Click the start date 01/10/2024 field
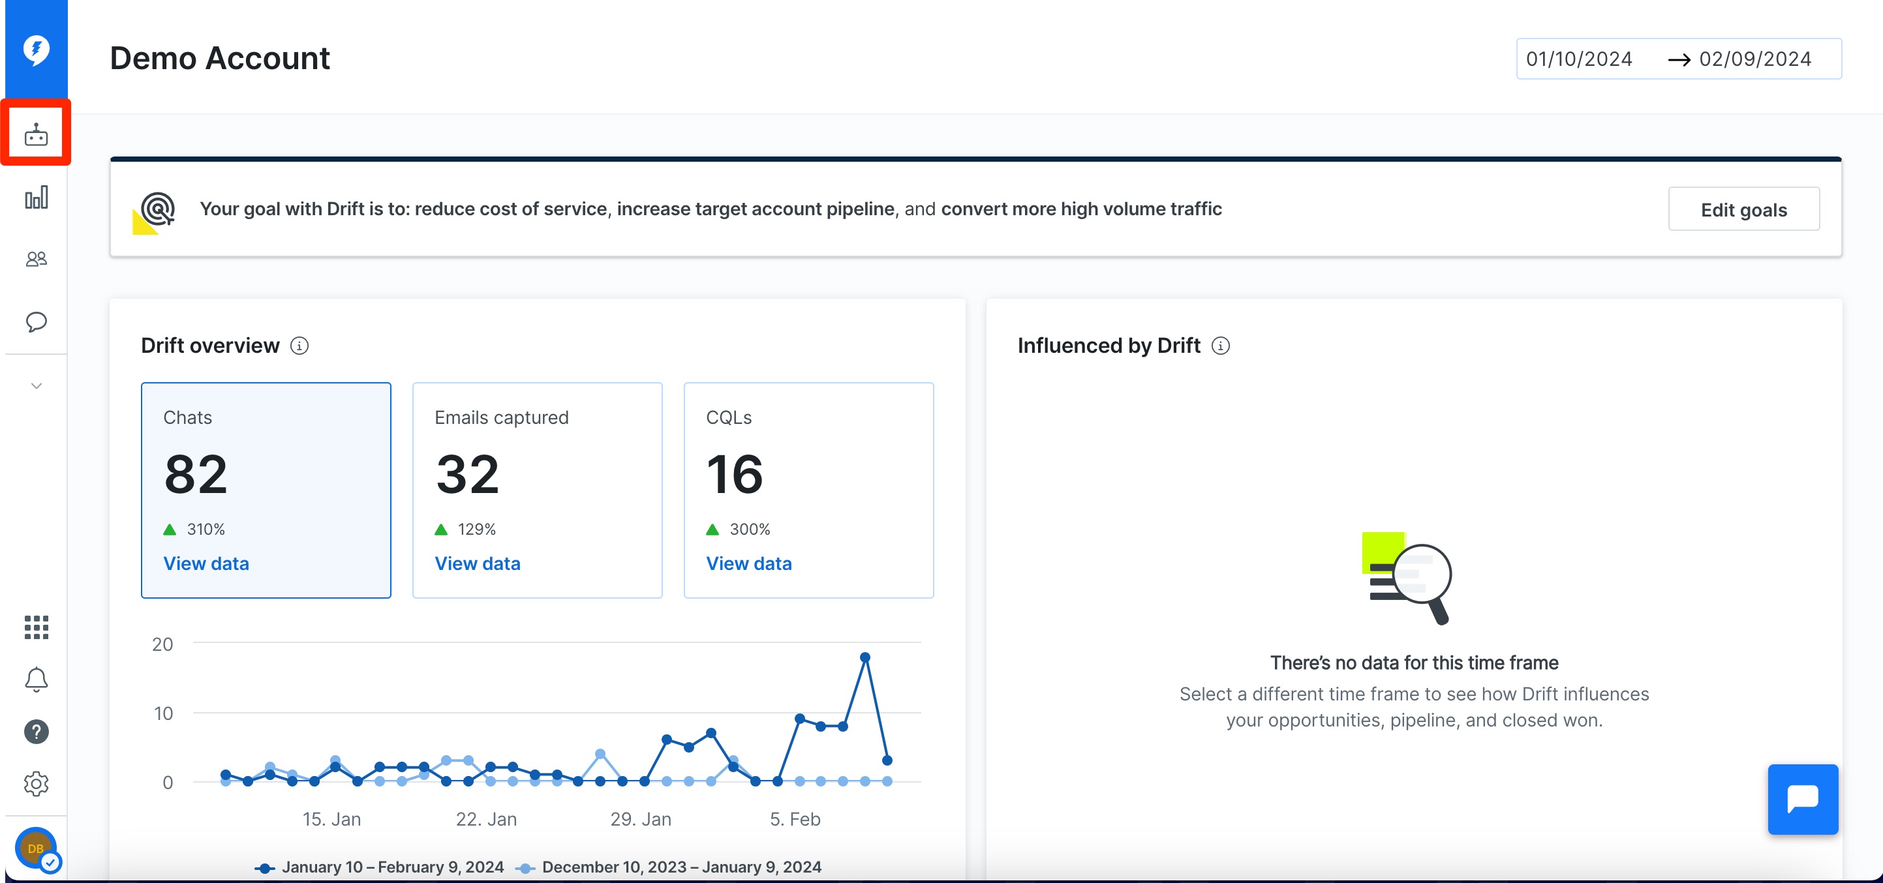 click(1579, 59)
